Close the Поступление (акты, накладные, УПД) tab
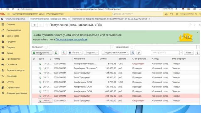Viewport: 201px width, 113px height. [69, 19]
